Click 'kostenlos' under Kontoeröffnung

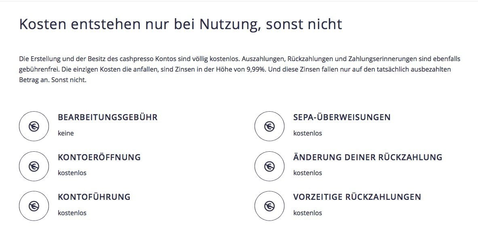(x=72, y=173)
